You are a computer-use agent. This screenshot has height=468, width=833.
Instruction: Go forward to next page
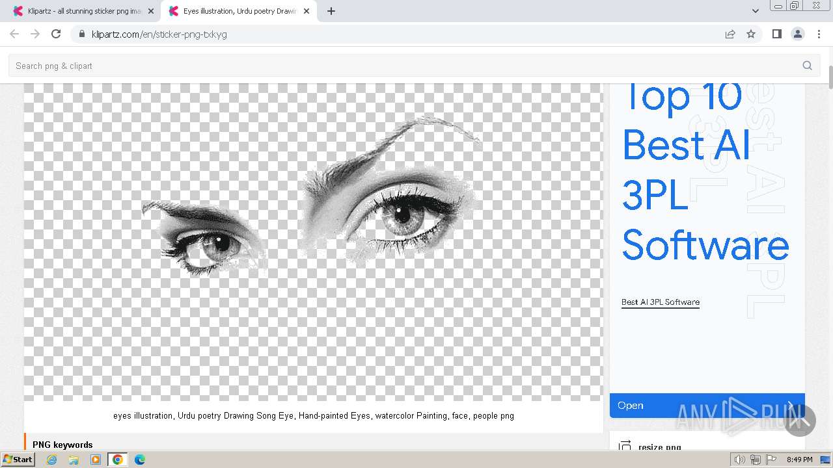(x=35, y=34)
